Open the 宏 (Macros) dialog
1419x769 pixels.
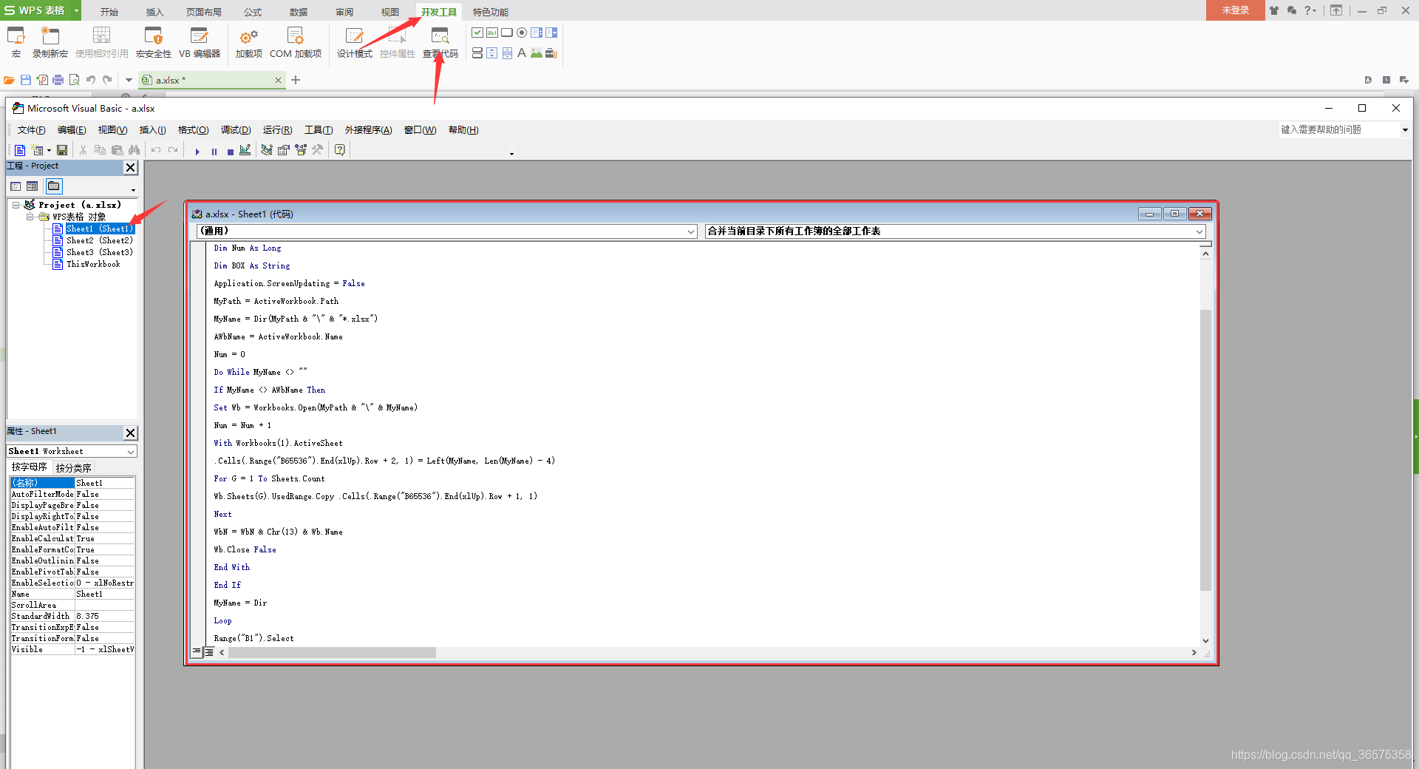(x=16, y=42)
